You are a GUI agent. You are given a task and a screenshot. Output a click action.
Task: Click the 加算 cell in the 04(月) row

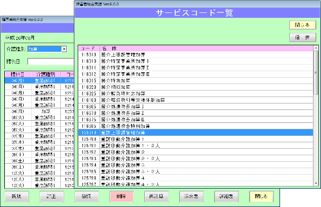(46, 111)
